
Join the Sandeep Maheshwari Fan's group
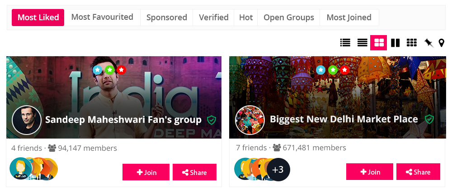point(146,172)
